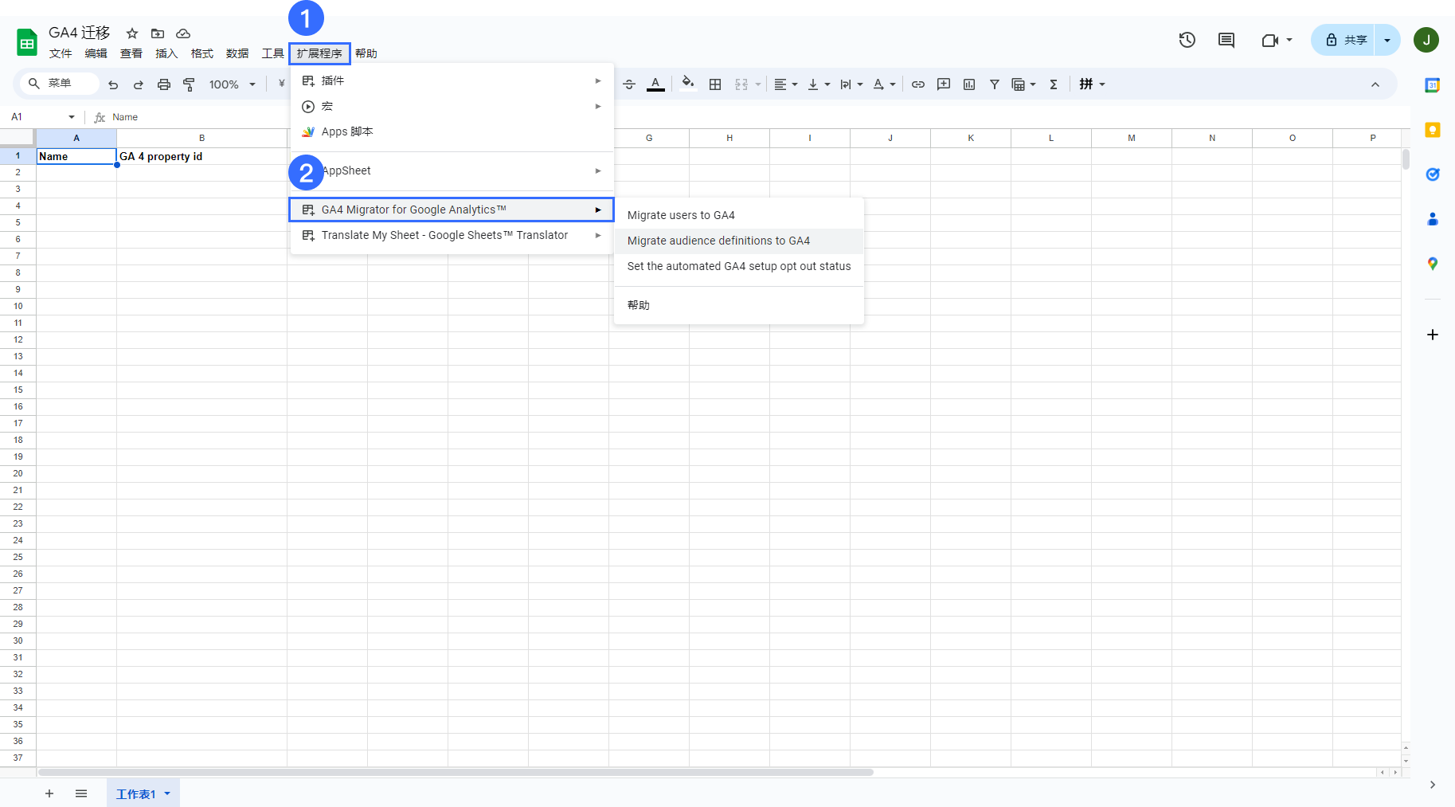Image resolution: width=1455 pixels, height=807 pixels.
Task: Open the Google Sheets home icon
Action: click(27, 42)
